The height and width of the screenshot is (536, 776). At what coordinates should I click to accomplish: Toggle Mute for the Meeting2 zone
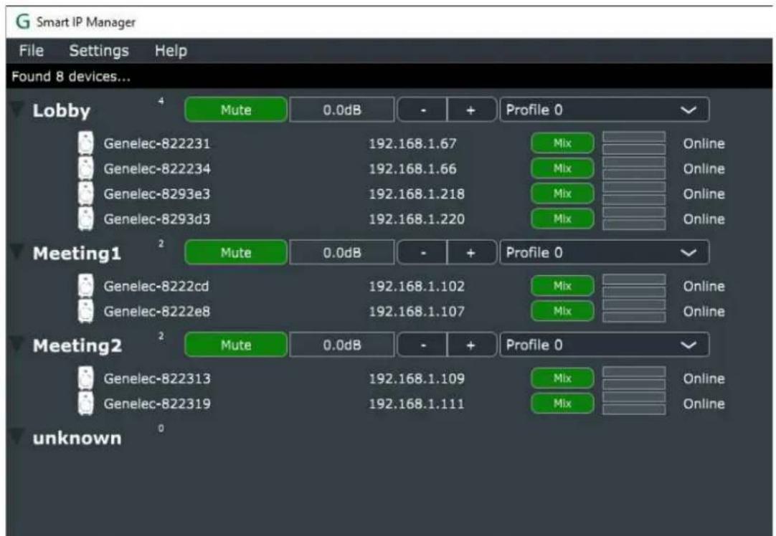pyautogui.click(x=236, y=345)
